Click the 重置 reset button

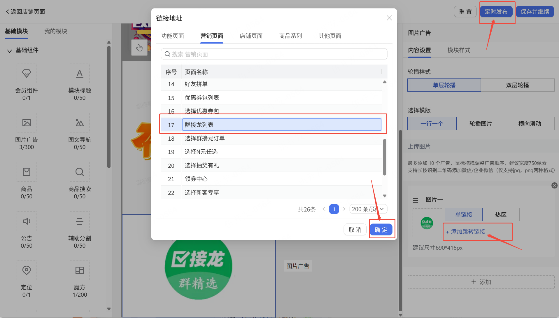tap(465, 12)
